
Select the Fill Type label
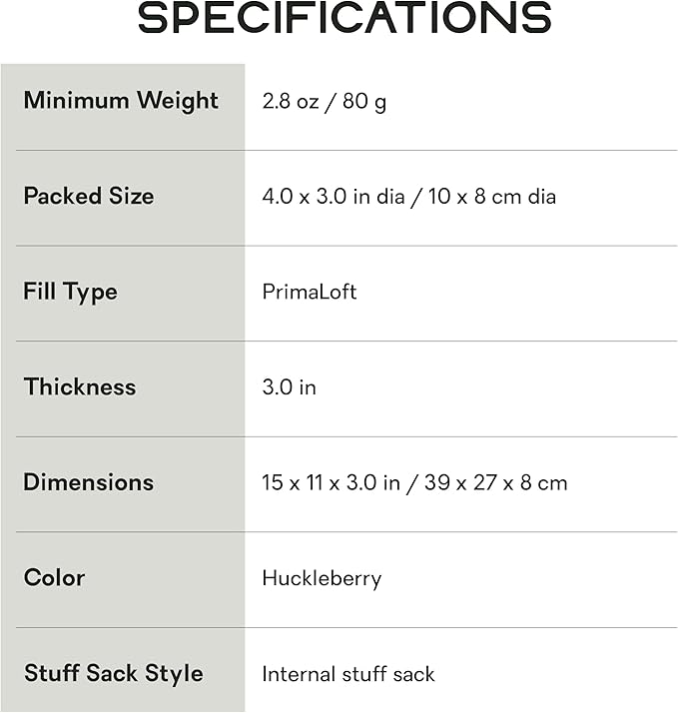click(x=70, y=292)
